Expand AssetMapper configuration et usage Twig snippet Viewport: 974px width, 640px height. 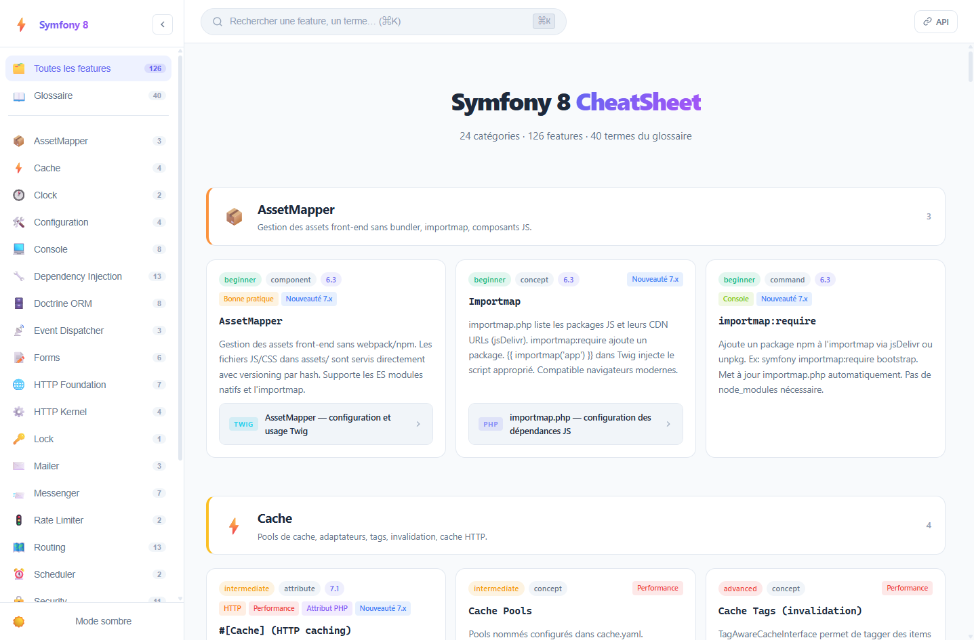[x=326, y=424]
